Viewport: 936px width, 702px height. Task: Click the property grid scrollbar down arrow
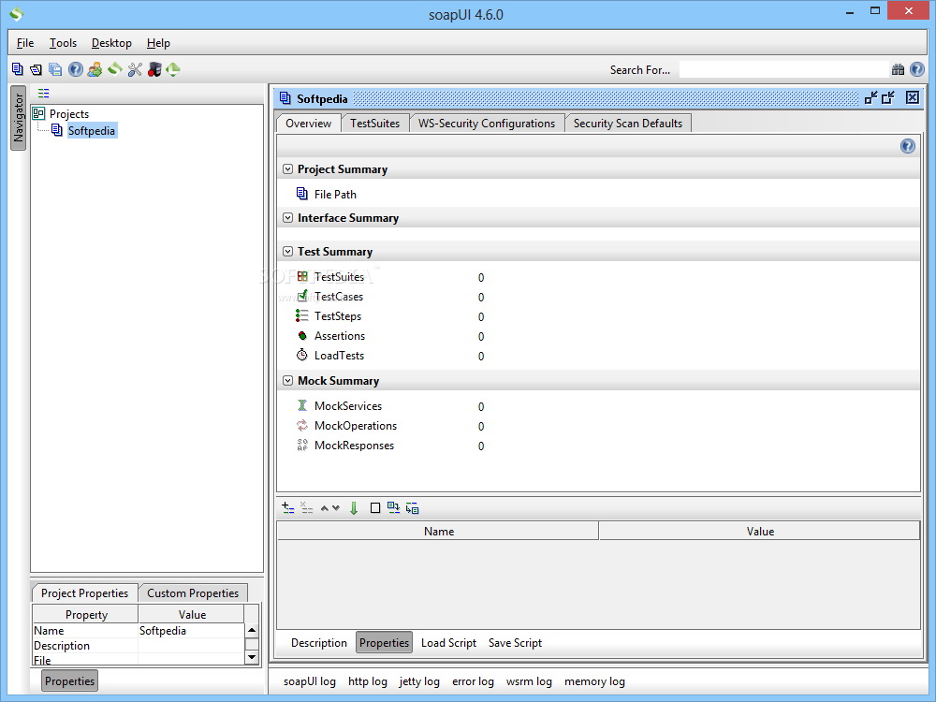click(252, 657)
